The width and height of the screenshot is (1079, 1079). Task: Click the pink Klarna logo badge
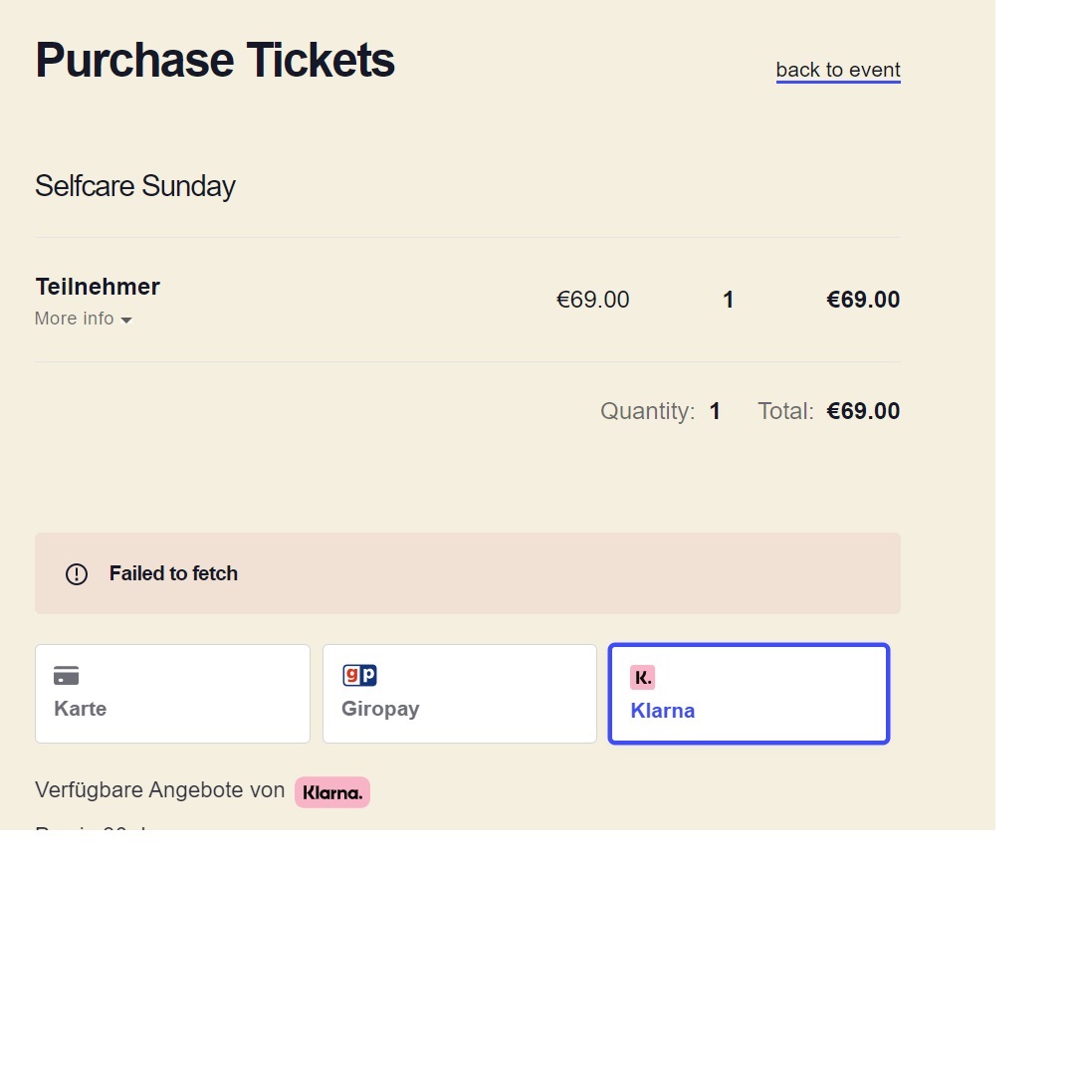[332, 792]
